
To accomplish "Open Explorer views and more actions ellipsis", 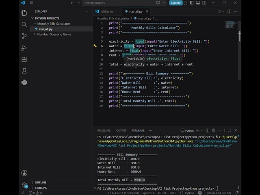I will click(87, 11).
